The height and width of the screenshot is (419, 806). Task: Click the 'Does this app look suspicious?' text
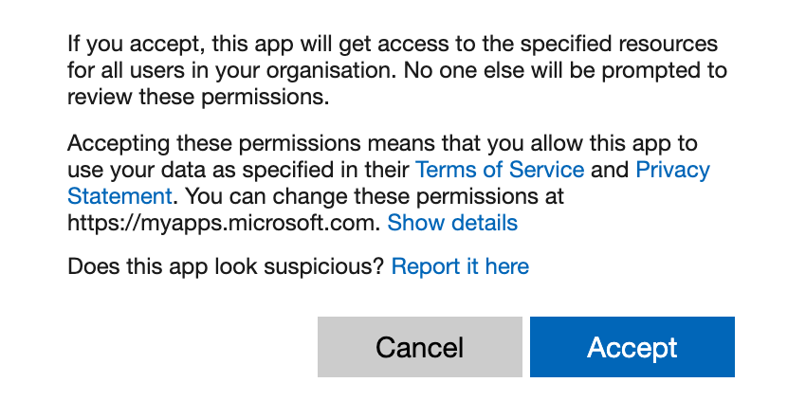tap(226, 266)
